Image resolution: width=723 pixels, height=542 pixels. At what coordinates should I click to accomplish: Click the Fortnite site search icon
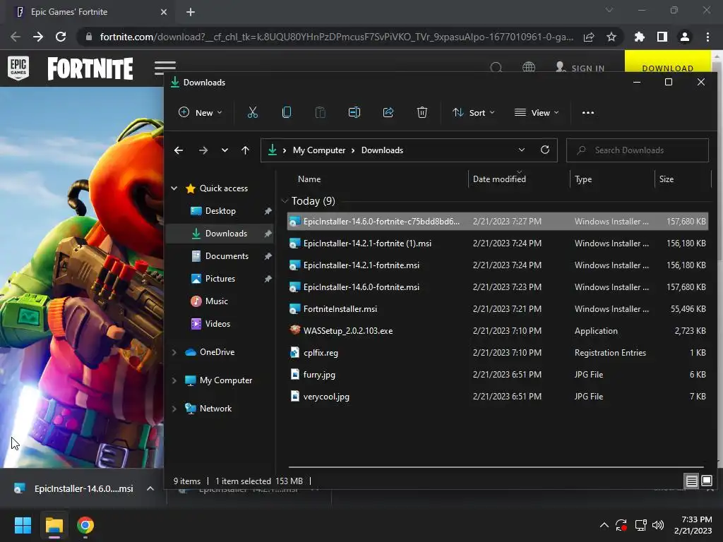(496, 68)
